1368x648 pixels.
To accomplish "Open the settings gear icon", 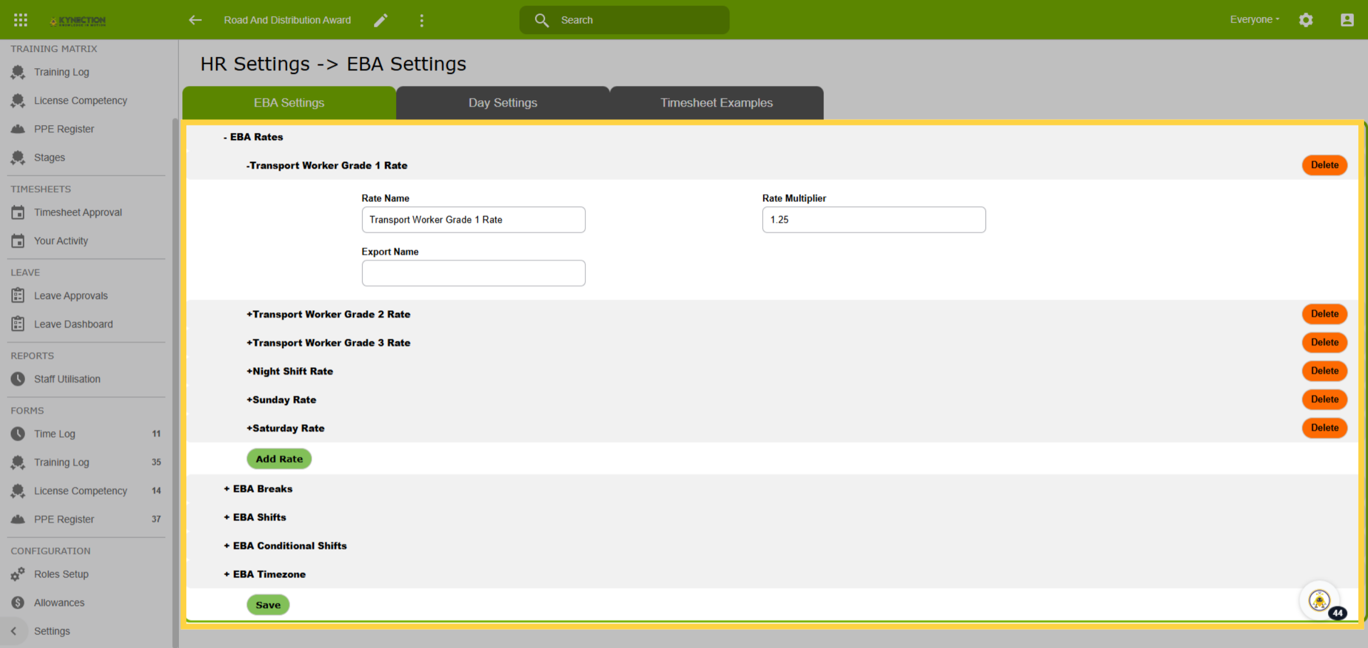I will pyautogui.click(x=1306, y=20).
